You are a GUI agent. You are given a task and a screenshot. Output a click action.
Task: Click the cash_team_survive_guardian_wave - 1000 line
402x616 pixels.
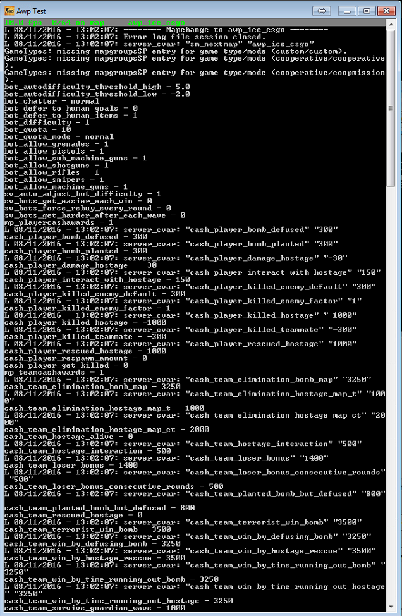(x=95, y=608)
